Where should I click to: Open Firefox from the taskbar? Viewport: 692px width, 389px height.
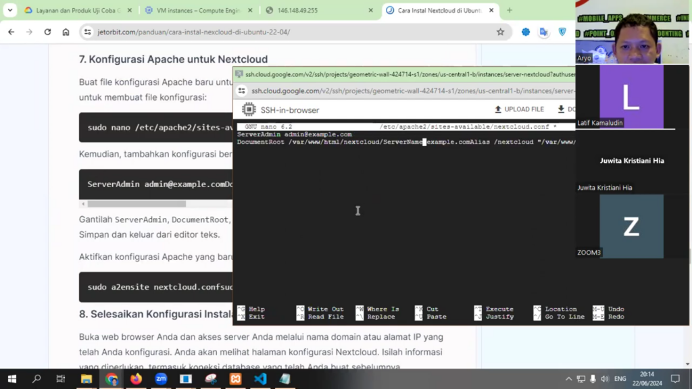tap(137, 379)
